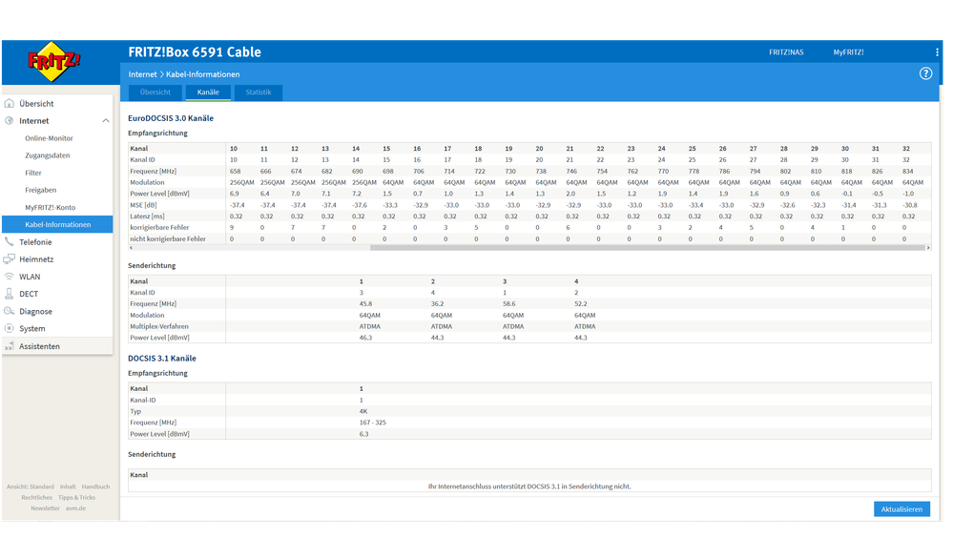953x536 pixels.
Task: Click the DOCSIS 3.1 Kanäle heading
Action: tap(162, 359)
